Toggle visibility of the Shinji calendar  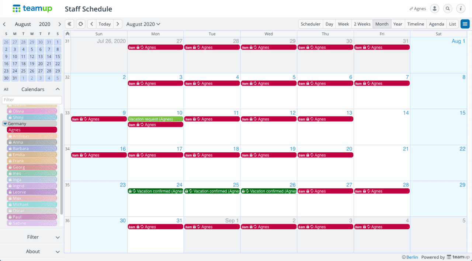coord(31,117)
